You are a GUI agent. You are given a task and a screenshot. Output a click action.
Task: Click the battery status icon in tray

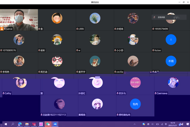157,124
